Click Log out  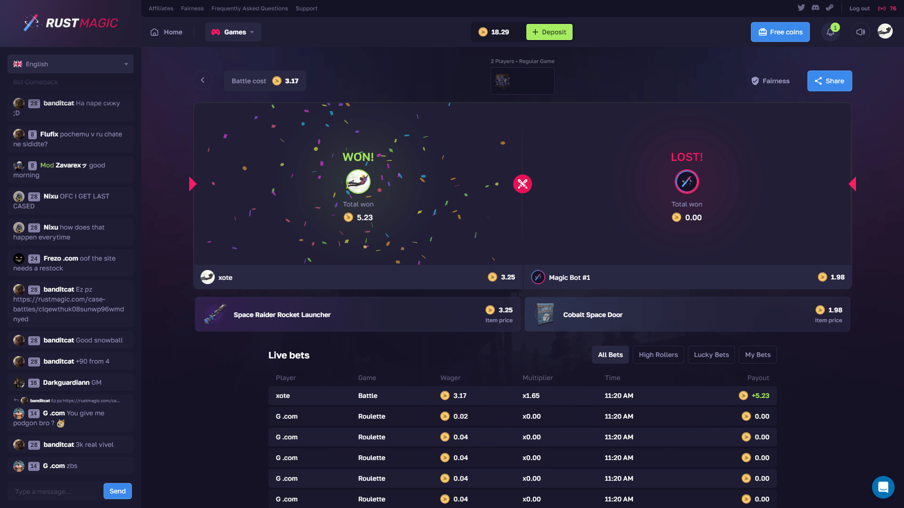[859, 8]
